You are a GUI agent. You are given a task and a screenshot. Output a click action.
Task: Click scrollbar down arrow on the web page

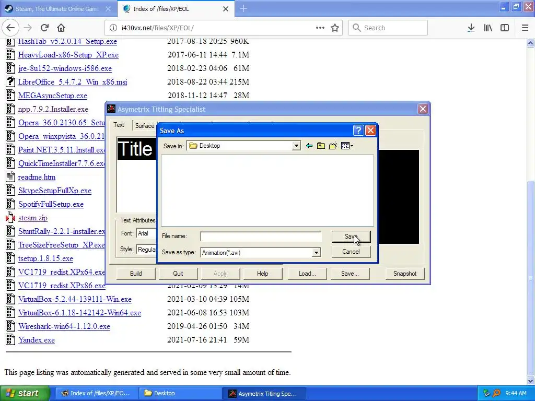point(530,381)
